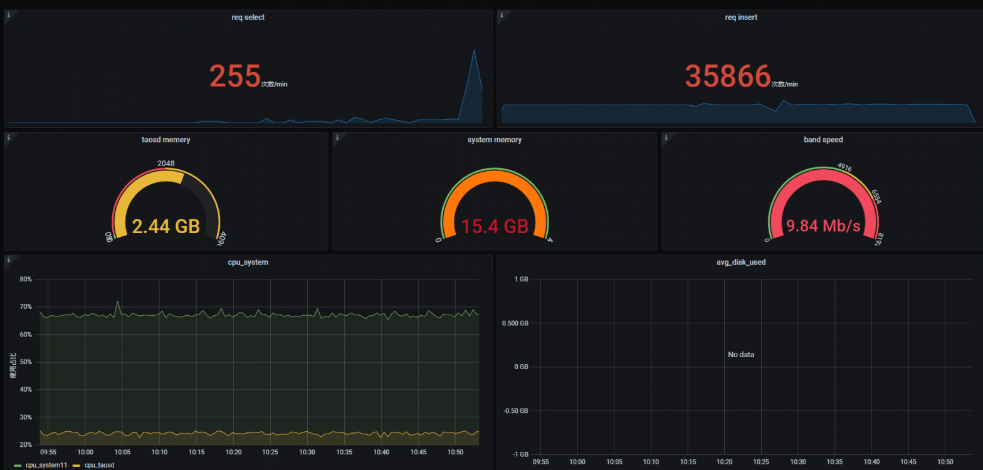Open the req insert panel title menu
Viewport: 983px width, 470px height.
tap(740, 18)
